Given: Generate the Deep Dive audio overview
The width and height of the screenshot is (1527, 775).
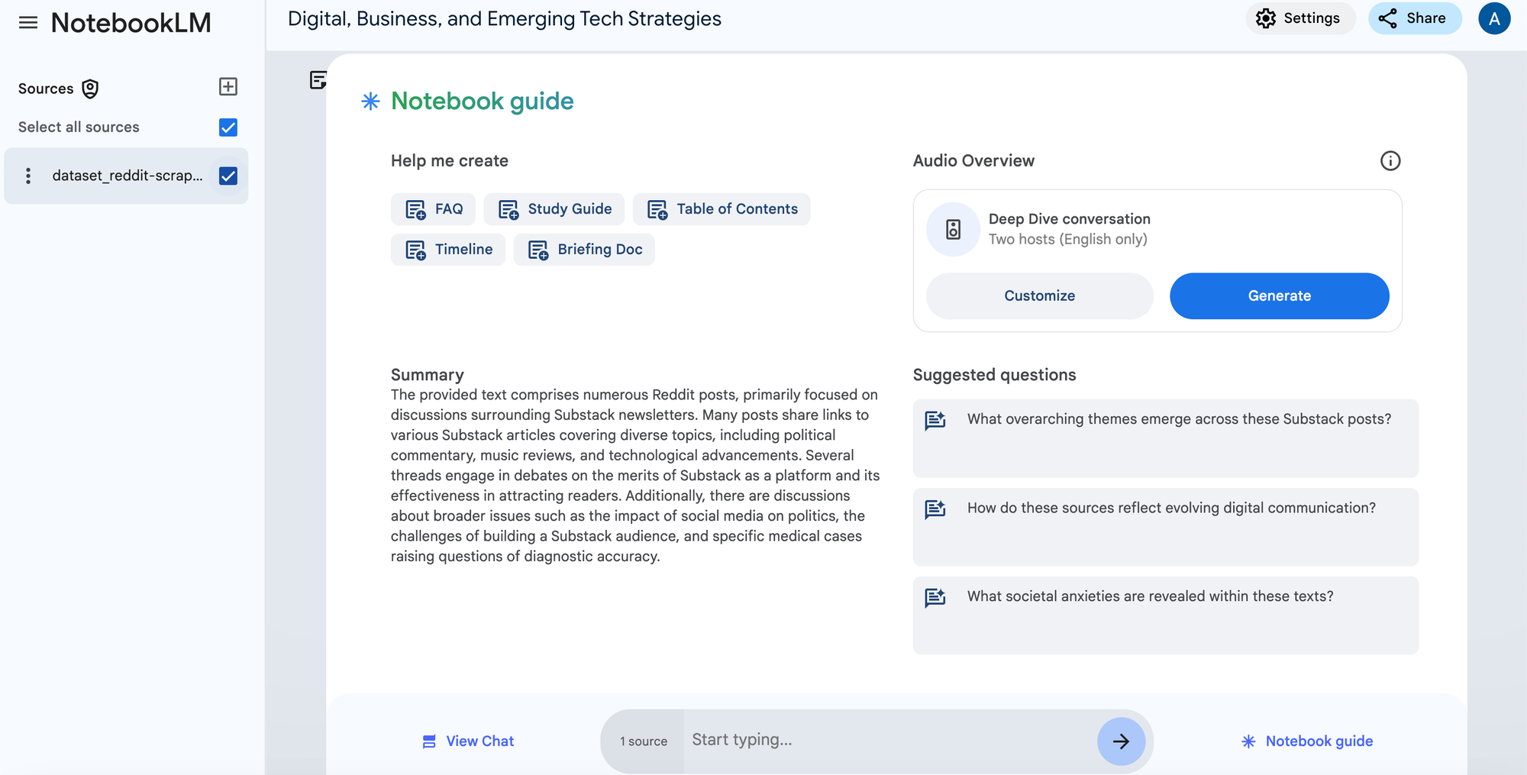Looking at the screenshot, I should pyautogui.click(x=1279, y=296).
